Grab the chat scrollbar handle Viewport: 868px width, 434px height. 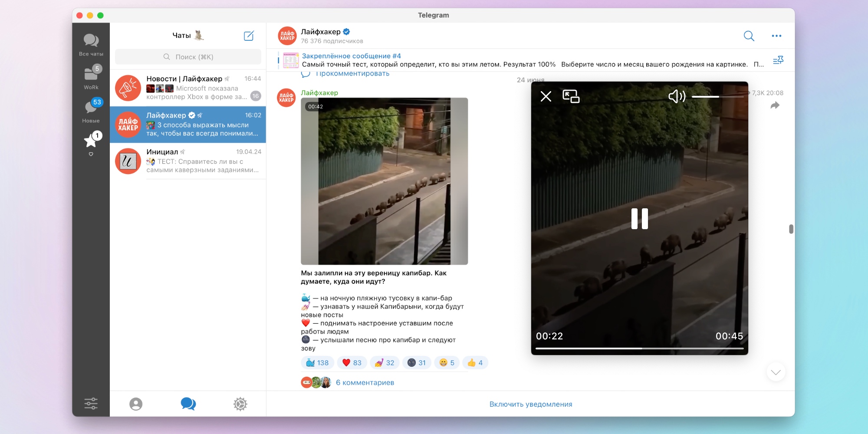tap(791, 229)
